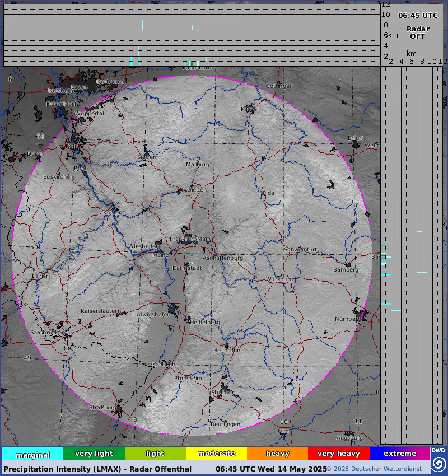Click the 'Radar OFT' label
Viewport: 448px width, 476px height.
click(x=417, y=32)
